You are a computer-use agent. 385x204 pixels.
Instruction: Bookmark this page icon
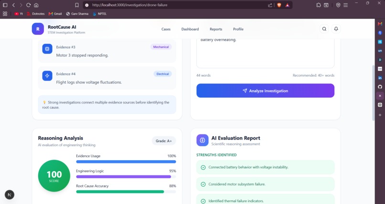(77, 5)
